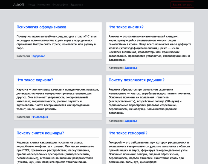Viewport: 208px width, 164px height.
Task: Open the Что такое геморрой? article
Action: [128, 133]
